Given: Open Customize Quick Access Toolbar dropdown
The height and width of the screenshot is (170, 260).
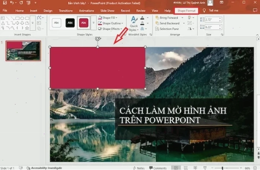Looking at the screenshot, I should point(36,3).
